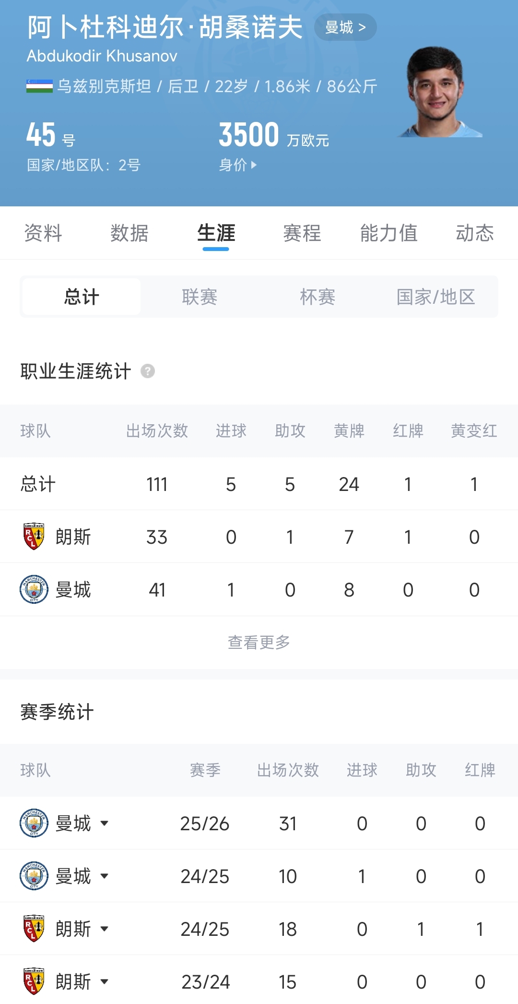Click the Man City crest for season 25/26
Viewport: 518px width, 1004px height.
[34, 823]
